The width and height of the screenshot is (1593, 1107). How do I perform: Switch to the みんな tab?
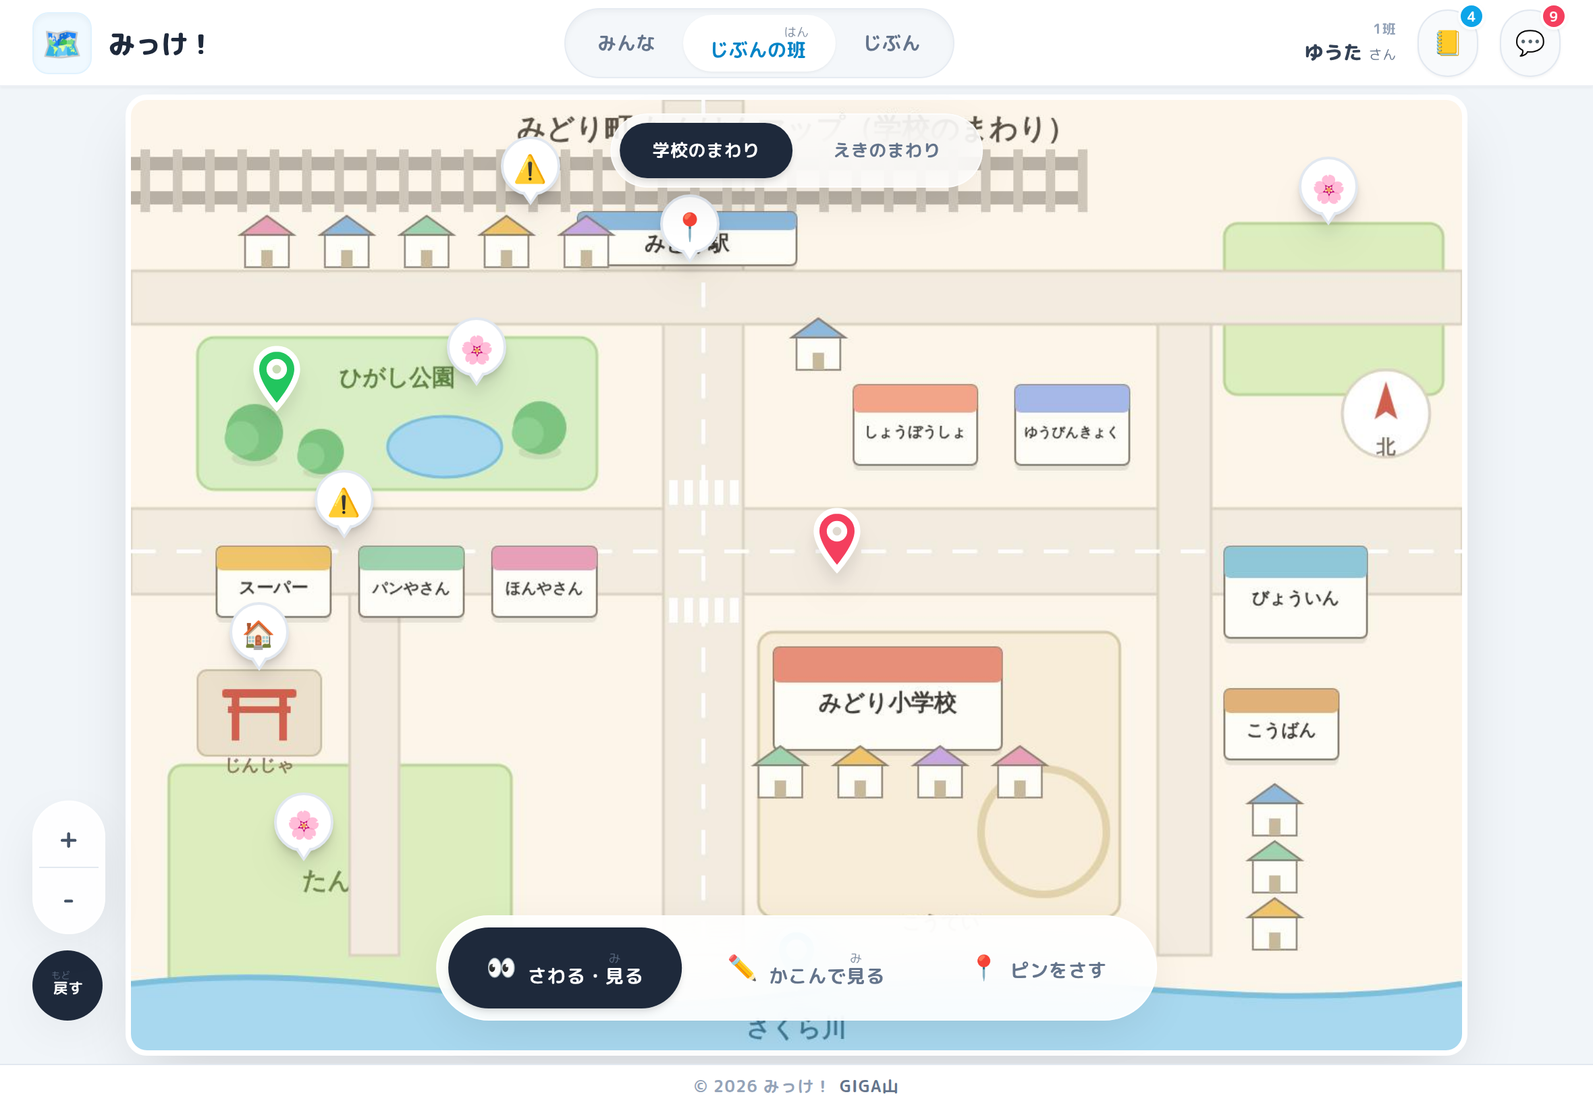[x=626, y=43]
